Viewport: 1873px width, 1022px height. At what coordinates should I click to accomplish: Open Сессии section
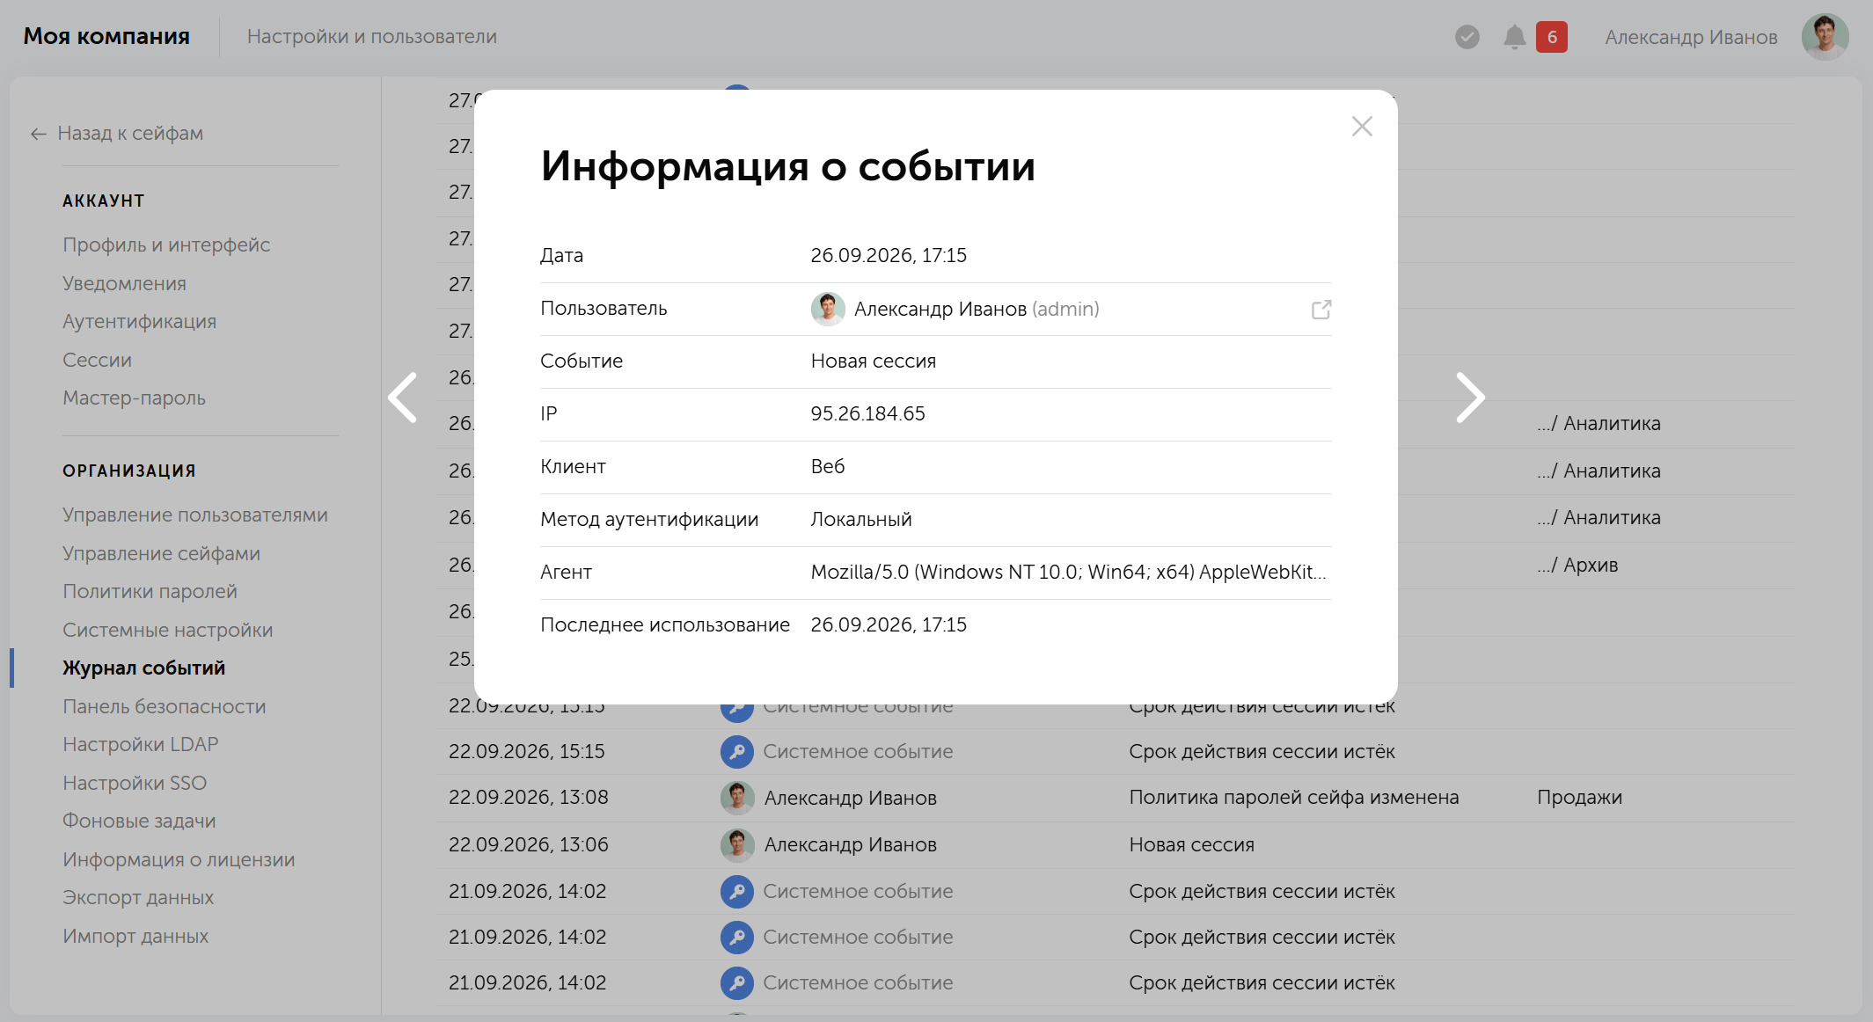pyautogui.click(x=97, y=360)
